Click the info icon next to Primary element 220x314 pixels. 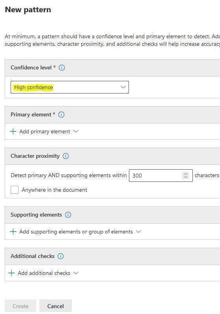61,114
